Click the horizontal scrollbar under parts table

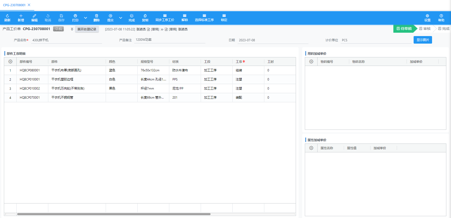[114, 214]
